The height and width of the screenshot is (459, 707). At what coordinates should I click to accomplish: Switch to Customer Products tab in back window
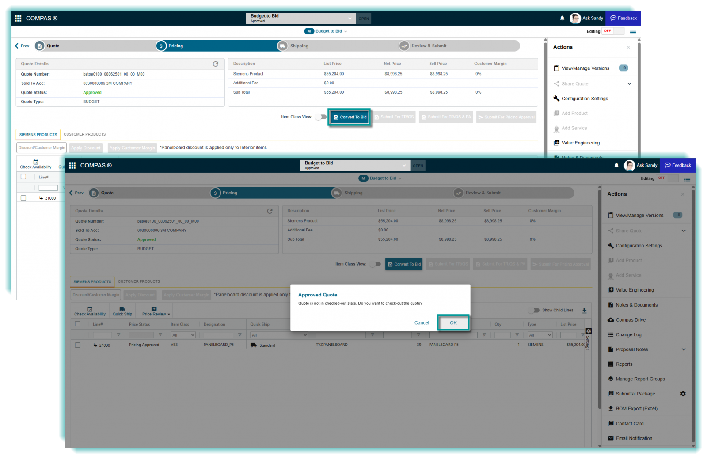coord(85,134)
